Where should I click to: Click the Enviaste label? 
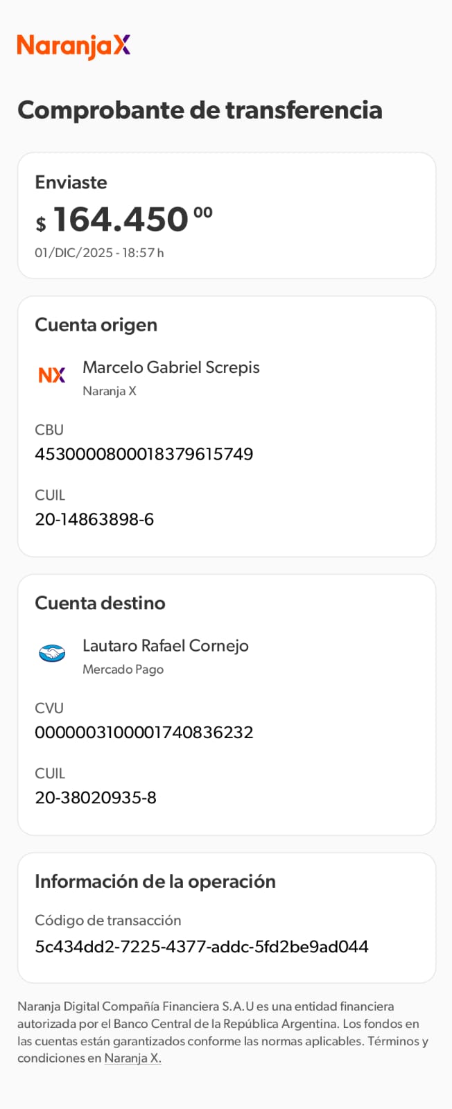coord(71,182)
